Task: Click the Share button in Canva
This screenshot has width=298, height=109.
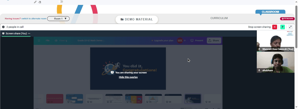Action: (214, 41)
